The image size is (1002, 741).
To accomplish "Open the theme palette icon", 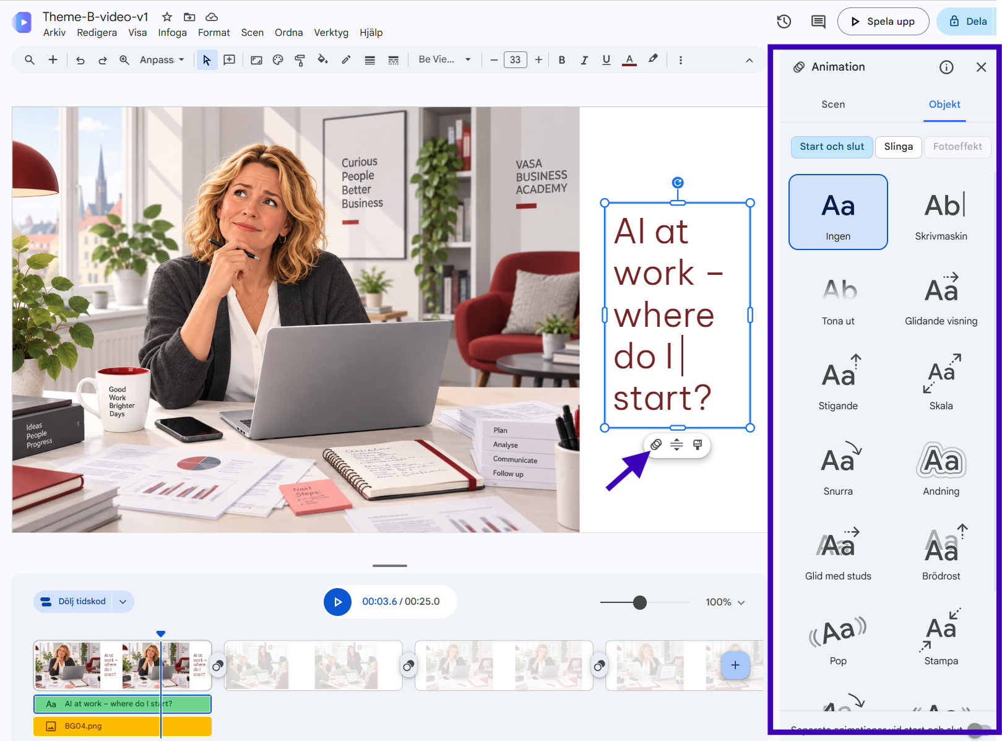I will point(278,60).
